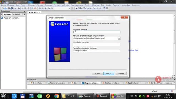Click the Replace toolbar icon
Viewport: 176px width, 99px height.
pos(35,9)
